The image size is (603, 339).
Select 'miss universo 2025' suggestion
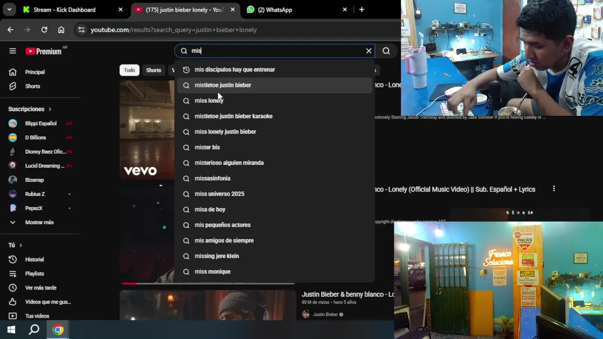click(275, 194)
